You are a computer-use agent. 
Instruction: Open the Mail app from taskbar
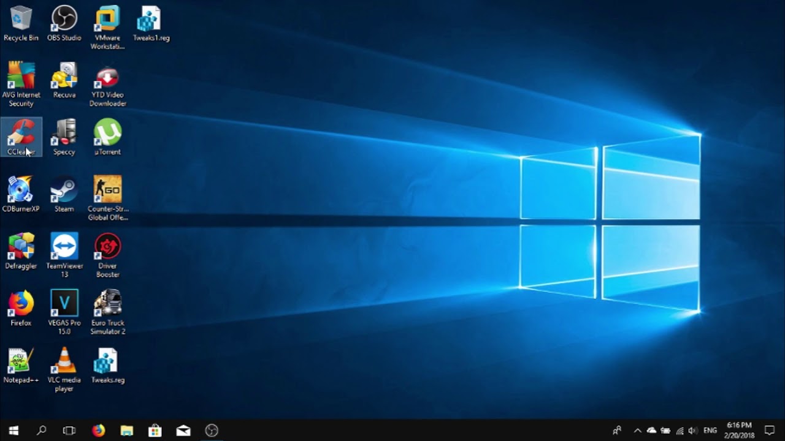point(183,430)
